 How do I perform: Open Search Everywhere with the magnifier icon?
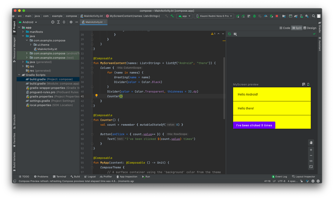[x=313, y=16]
